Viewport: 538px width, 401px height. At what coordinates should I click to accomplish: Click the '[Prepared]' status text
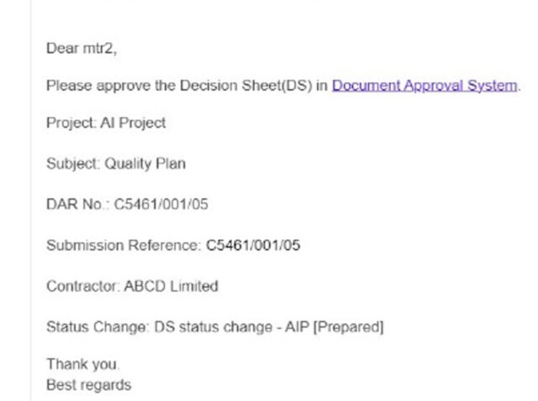click(x=314, y=327)
